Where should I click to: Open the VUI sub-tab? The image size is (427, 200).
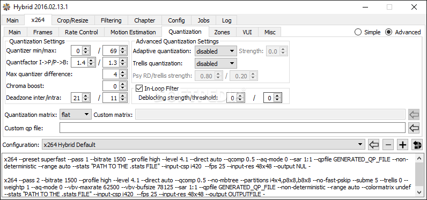pos(247,32)
